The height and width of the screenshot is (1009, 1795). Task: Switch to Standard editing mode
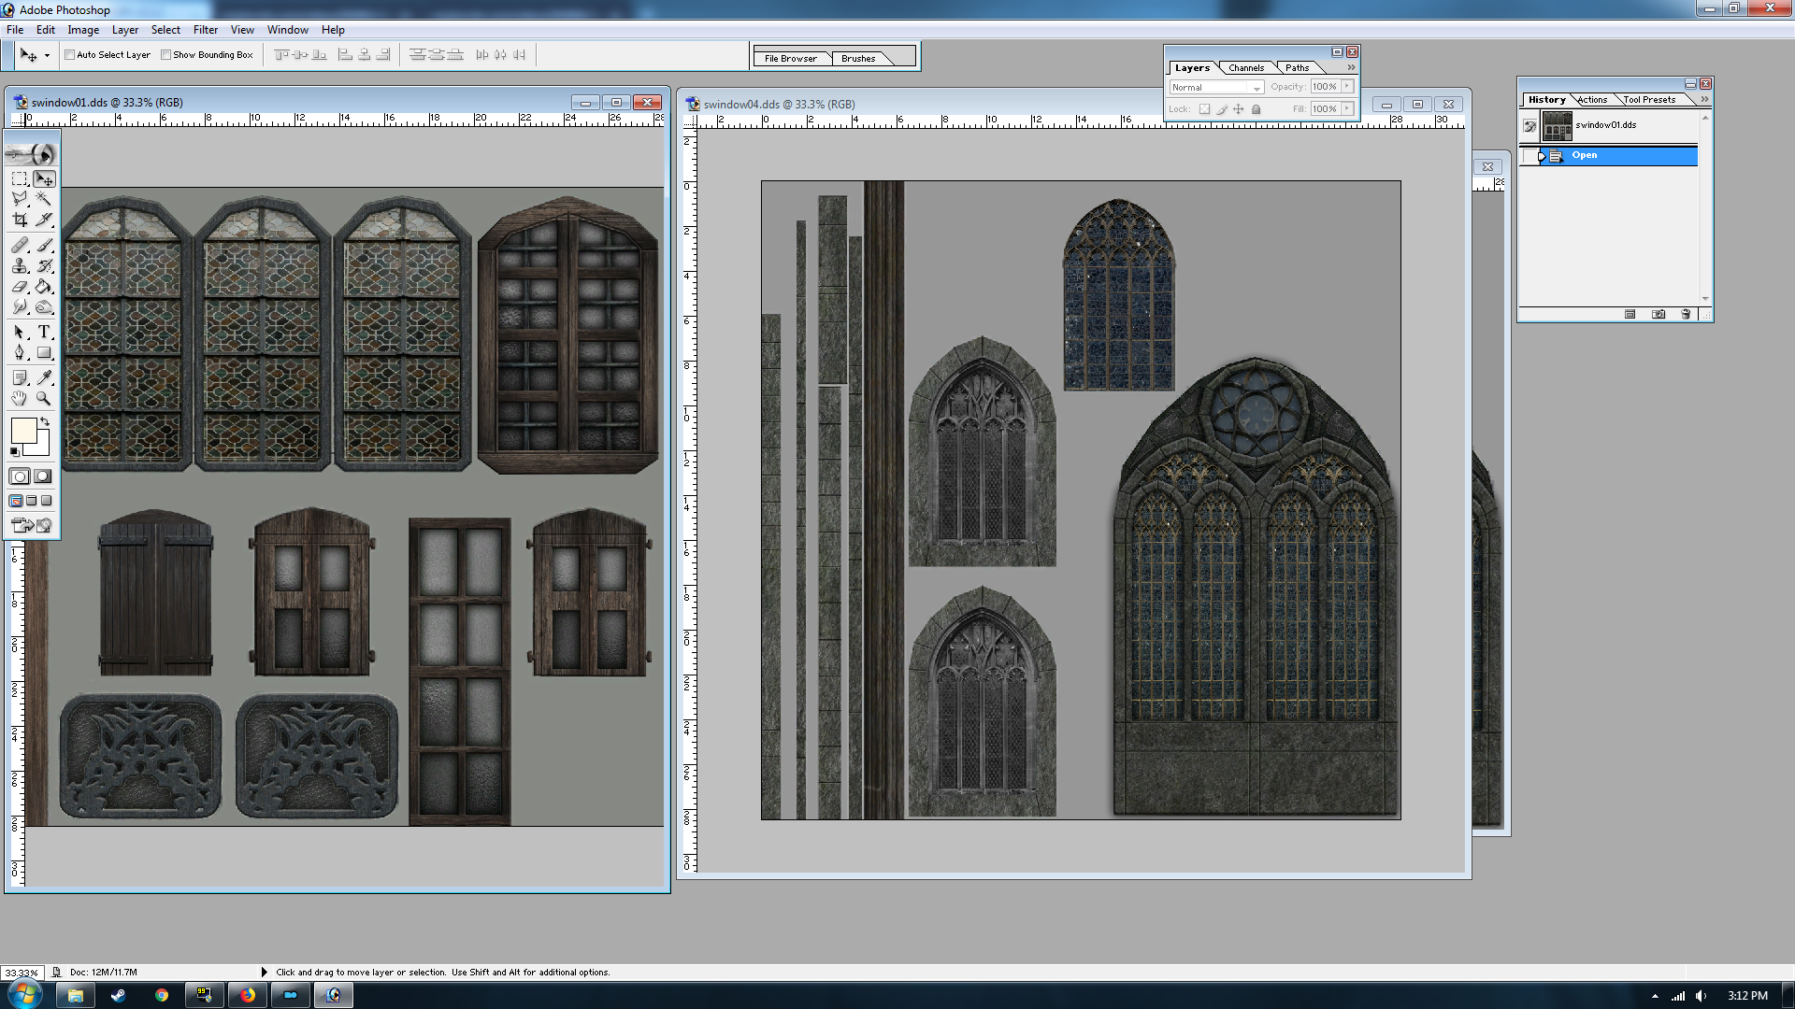(20, 476)
